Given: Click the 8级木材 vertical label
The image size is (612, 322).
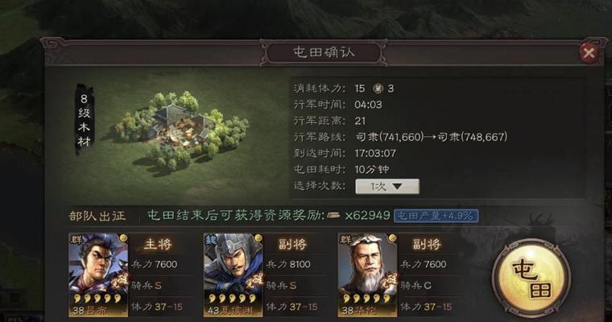Looking at the screenshot, I should pos(85,120).
